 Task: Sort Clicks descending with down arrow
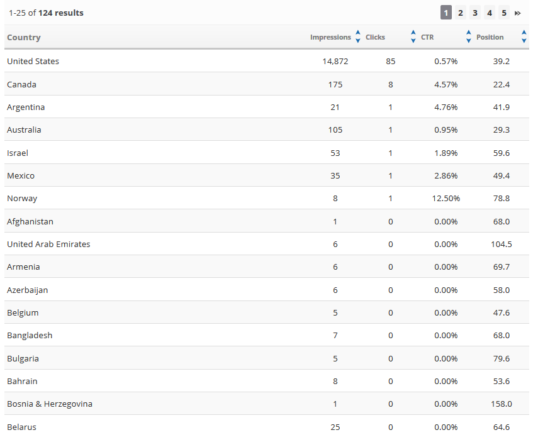coord(413,41)
